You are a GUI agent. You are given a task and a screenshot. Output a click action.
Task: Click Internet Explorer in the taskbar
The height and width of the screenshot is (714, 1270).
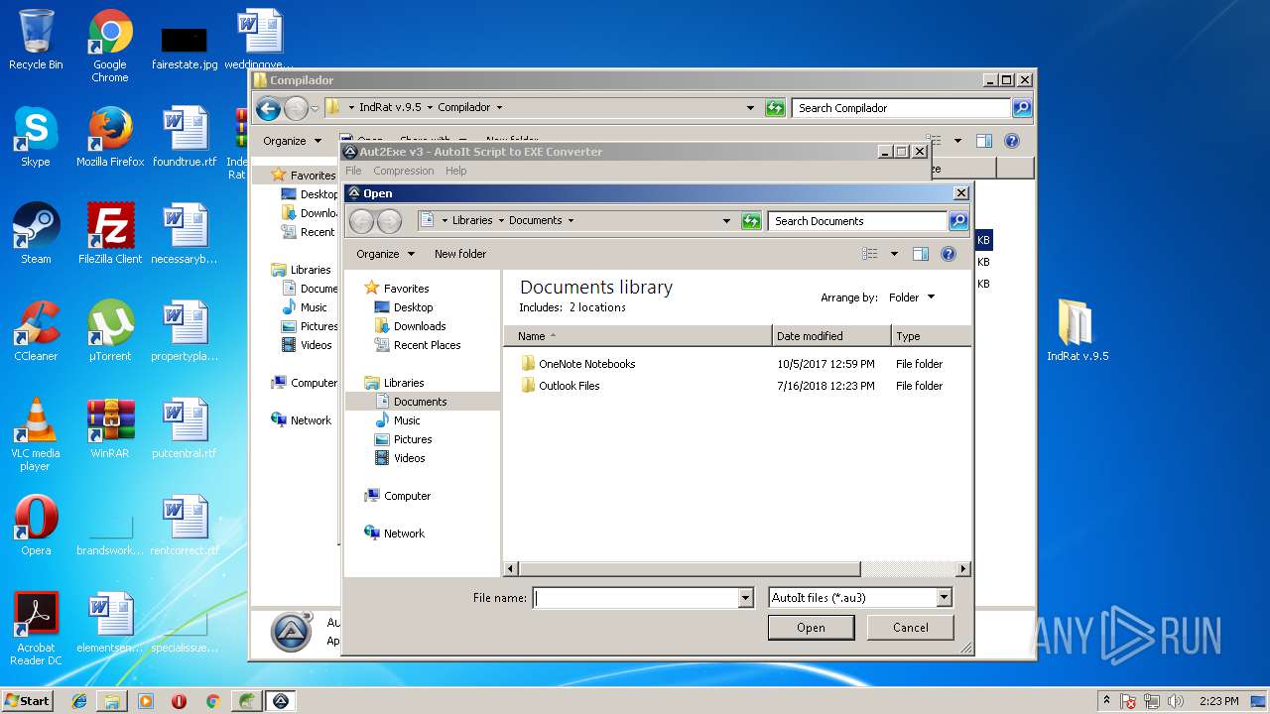pyautogui.click(x=79, y=701)
